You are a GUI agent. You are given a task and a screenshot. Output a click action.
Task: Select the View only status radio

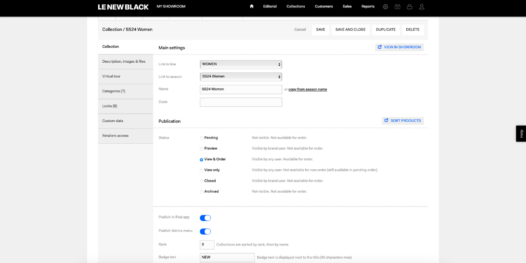[x=202, y=171]
